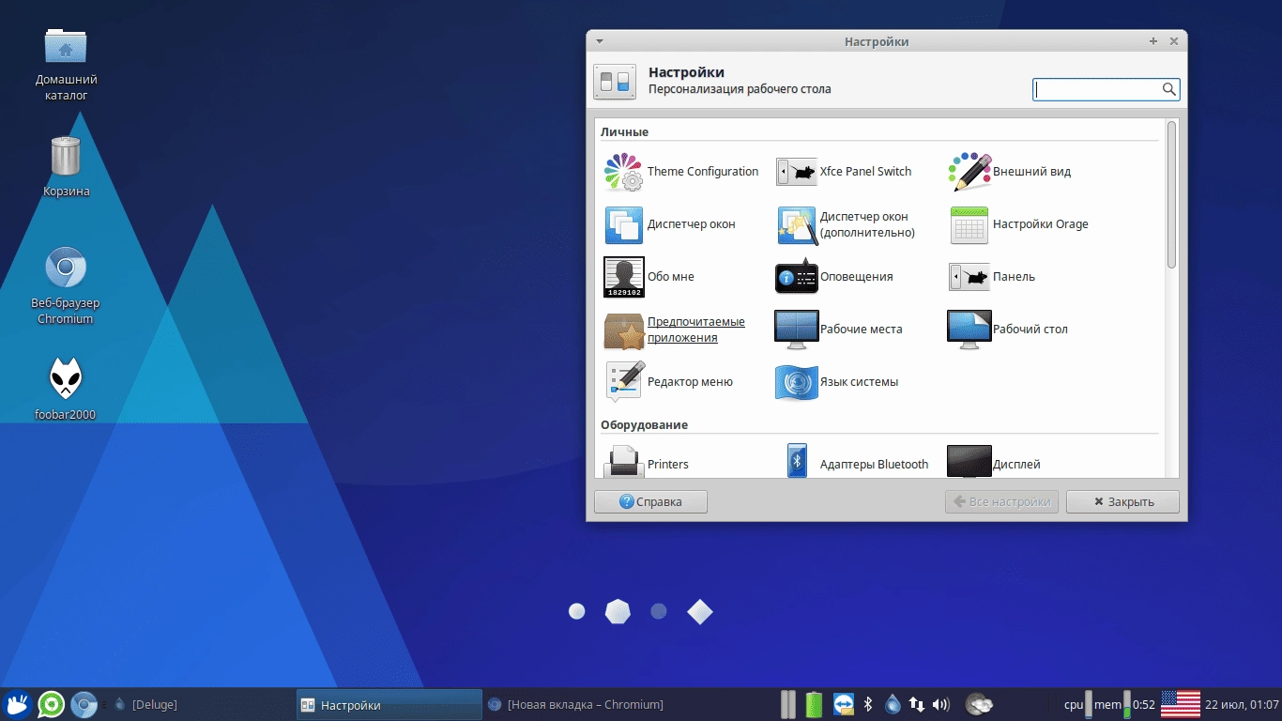This screenshot has width=1282, height=721.
Task: Click the Chromium panel launcher icon
Action: (84, 704)
